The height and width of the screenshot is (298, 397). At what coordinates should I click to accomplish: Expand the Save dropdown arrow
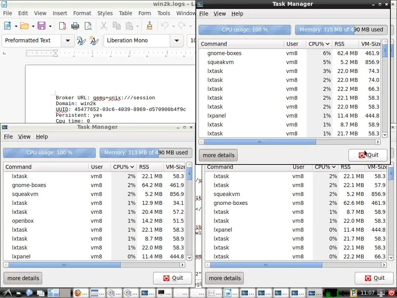click(50, 26)
